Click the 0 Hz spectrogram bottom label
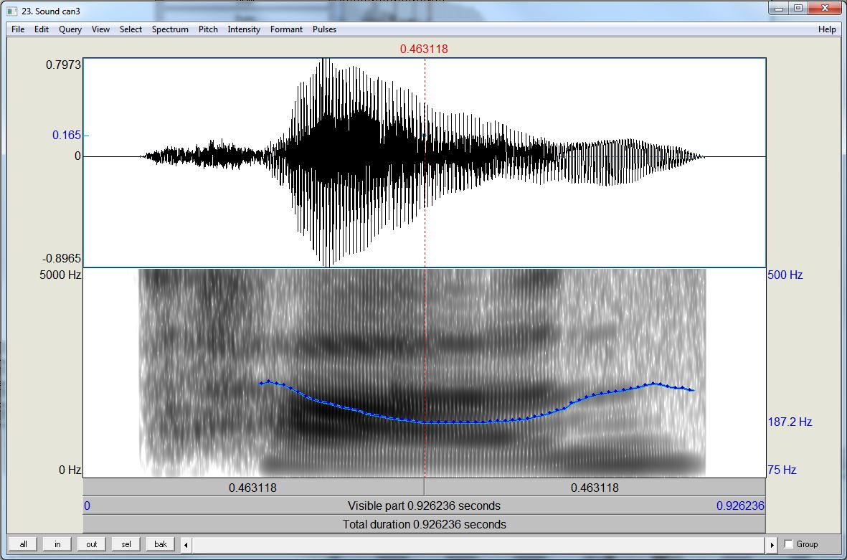Screen dimensions: 847x560 point(70,470)
